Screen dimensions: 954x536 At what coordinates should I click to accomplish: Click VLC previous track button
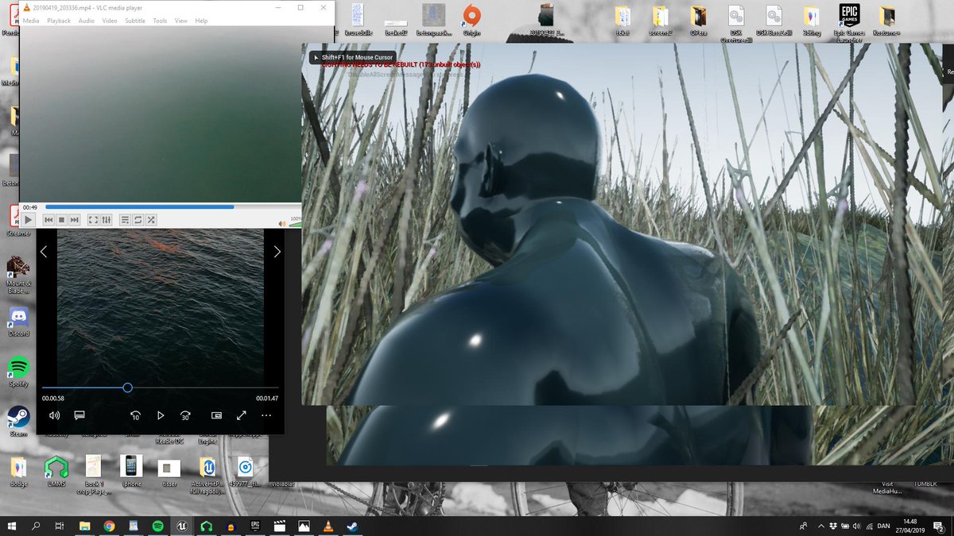point(48,219)
